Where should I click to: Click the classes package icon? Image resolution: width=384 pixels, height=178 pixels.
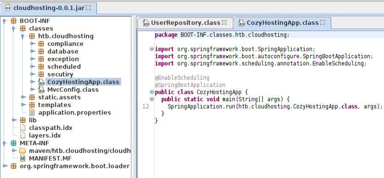[23, 28]
